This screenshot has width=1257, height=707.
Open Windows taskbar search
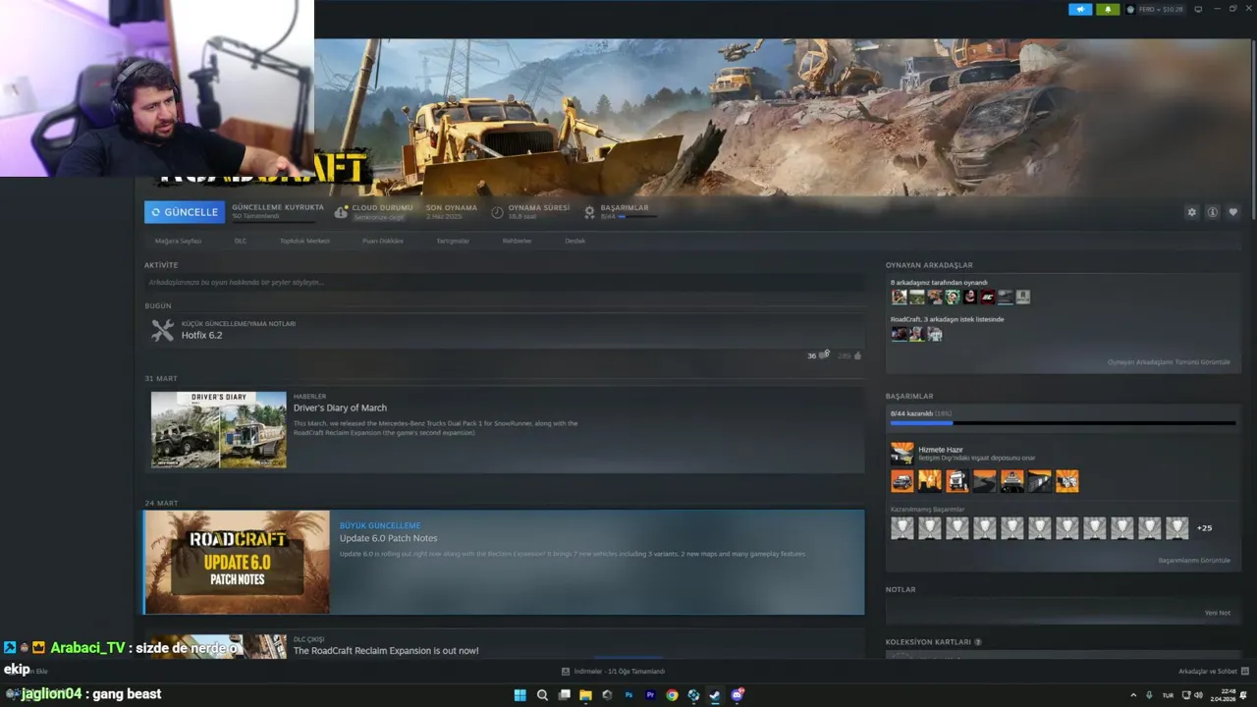point(542,695)
